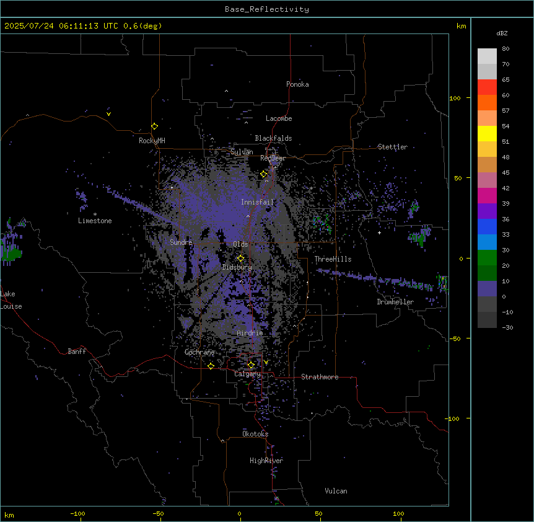The width and height of the screenshot is (534, 522).
Task: Select the yellow diamond marker below Cochrane
Action: [x=211, y=366]
